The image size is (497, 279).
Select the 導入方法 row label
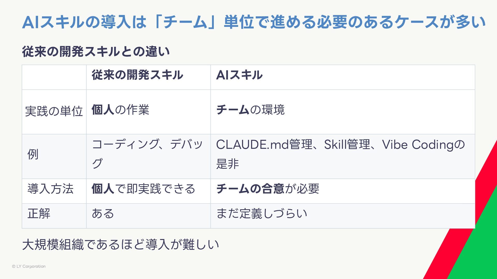(x=50, y=189)
